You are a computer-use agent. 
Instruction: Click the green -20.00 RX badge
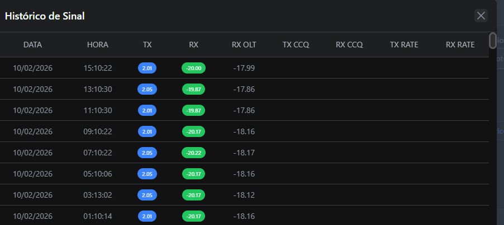point(193,68)
